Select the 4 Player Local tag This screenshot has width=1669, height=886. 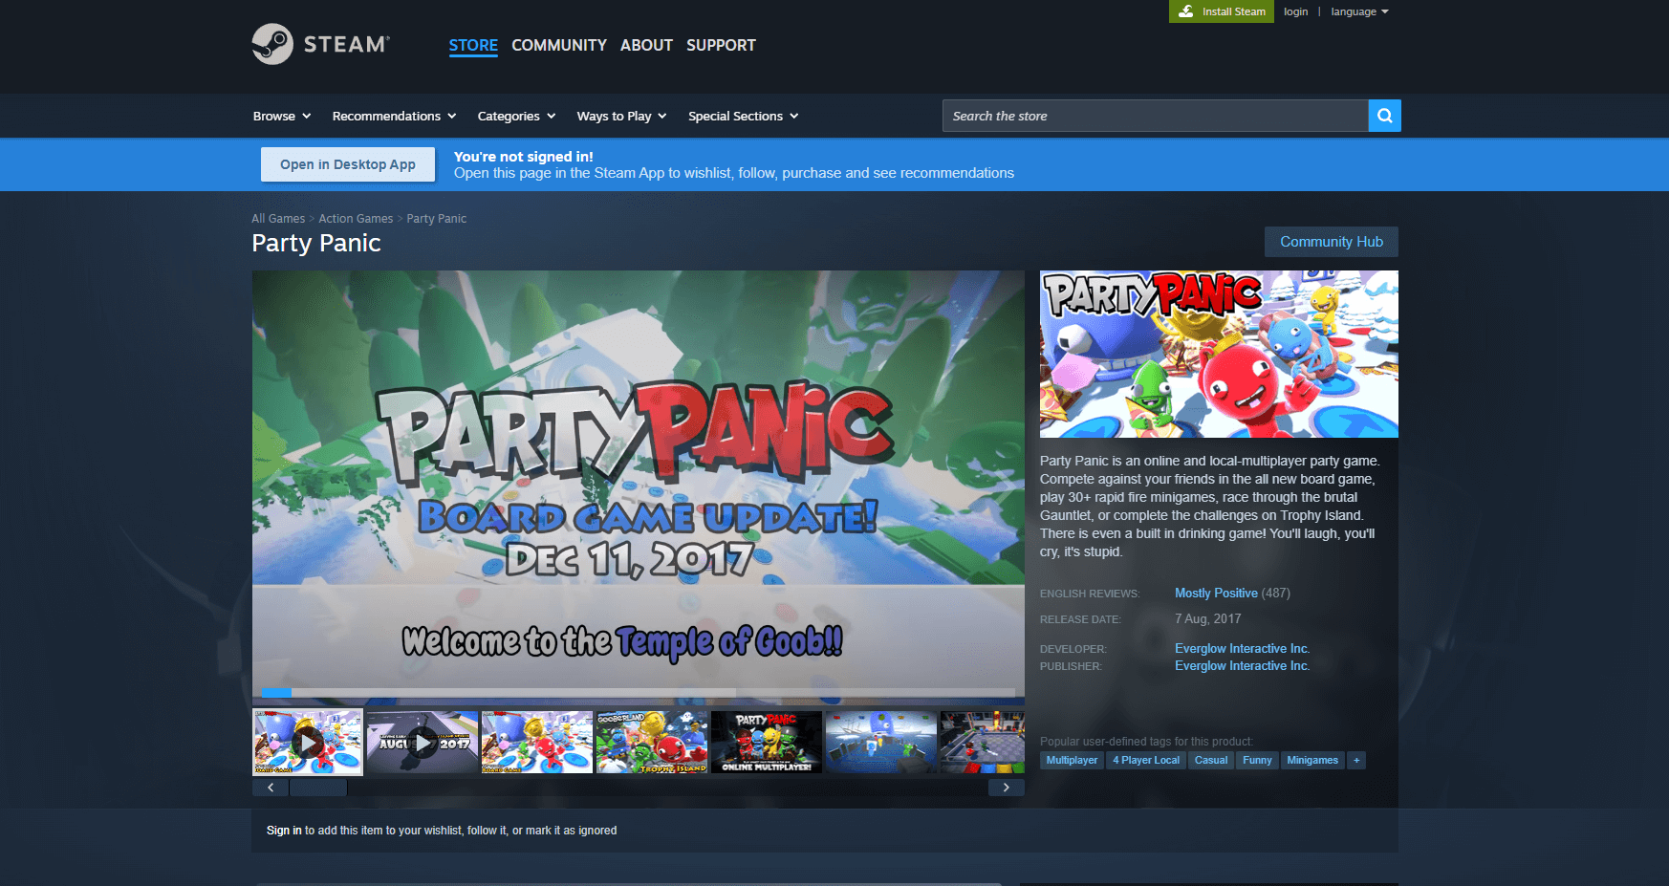(x=1146, y=761)
